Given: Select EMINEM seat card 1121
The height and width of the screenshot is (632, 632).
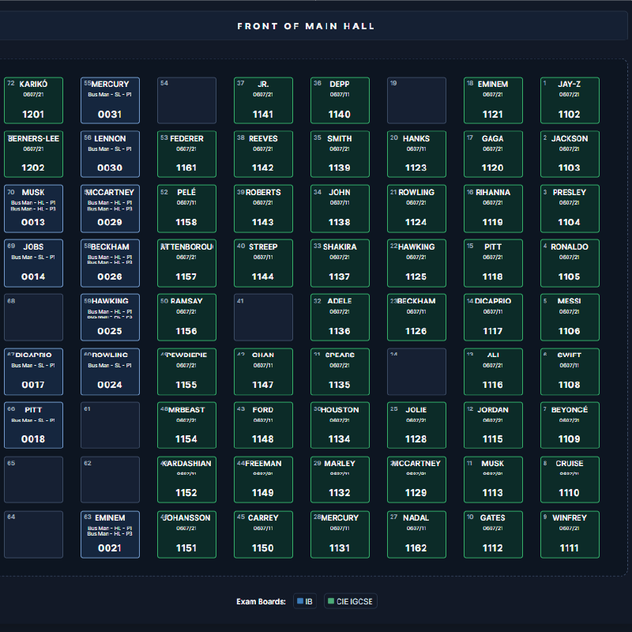Looking at the screenshot, I should coord(493,100).
